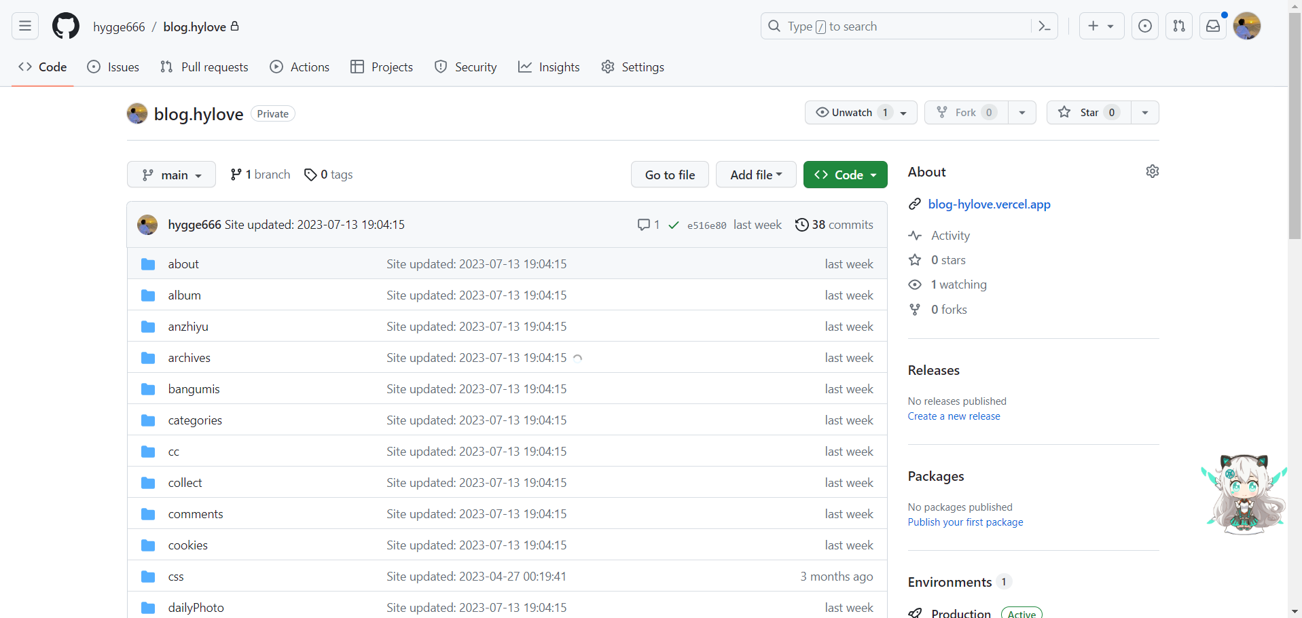The image size is (1302, 618).
Task: Click the hygge666 avatar in commit row
Action: (x=147, y=225)
